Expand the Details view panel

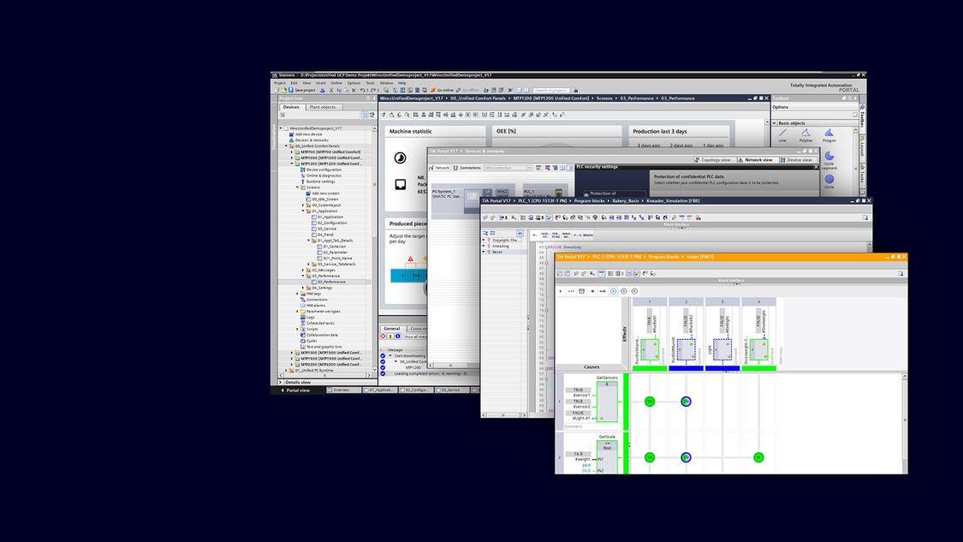[281, 382]
